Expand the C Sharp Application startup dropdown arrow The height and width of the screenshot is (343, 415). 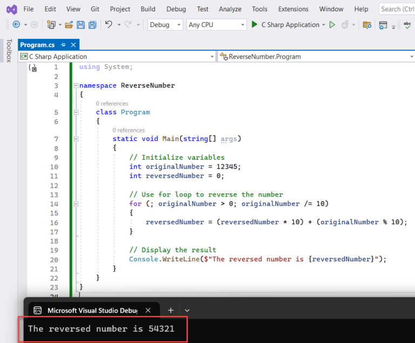pos(324,25)
